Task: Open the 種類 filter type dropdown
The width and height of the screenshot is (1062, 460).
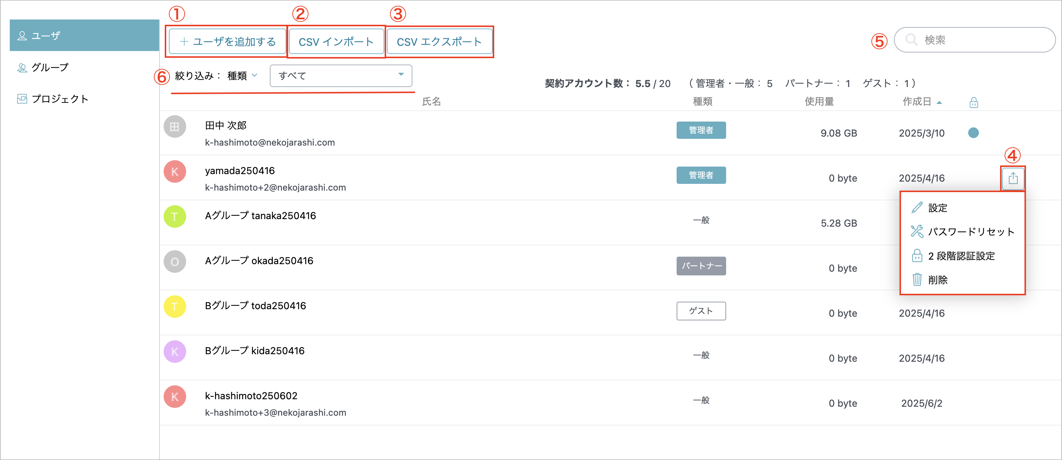Action: click(x=242, y=76)
